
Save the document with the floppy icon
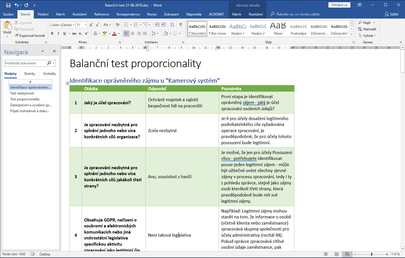click(x=8, y=5)
